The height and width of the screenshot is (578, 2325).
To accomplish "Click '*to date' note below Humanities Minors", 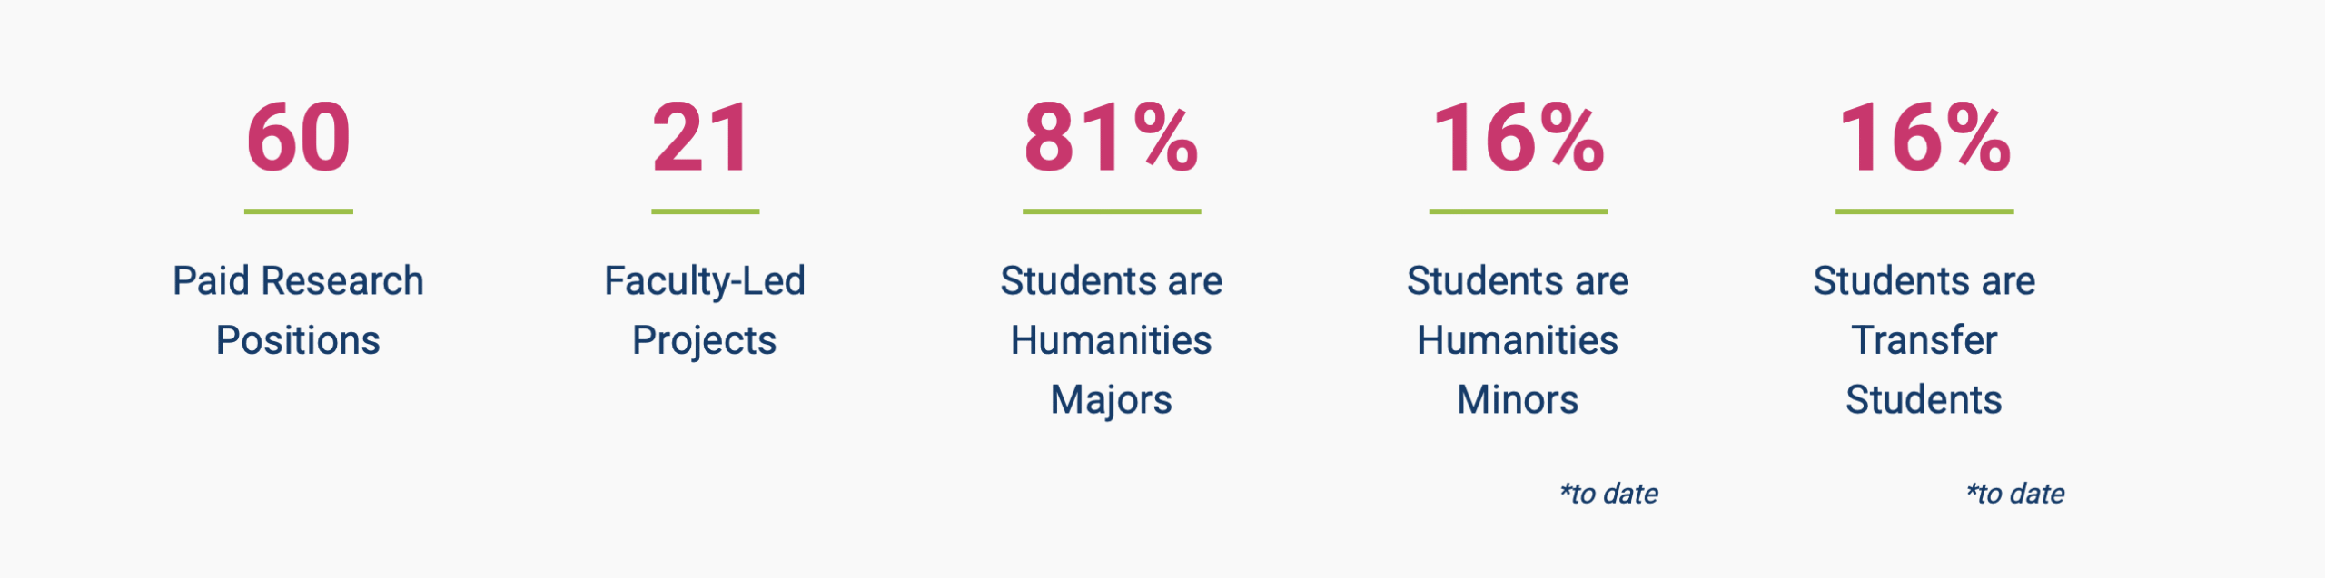I will pyautogui.click(x=1608, y=495).
